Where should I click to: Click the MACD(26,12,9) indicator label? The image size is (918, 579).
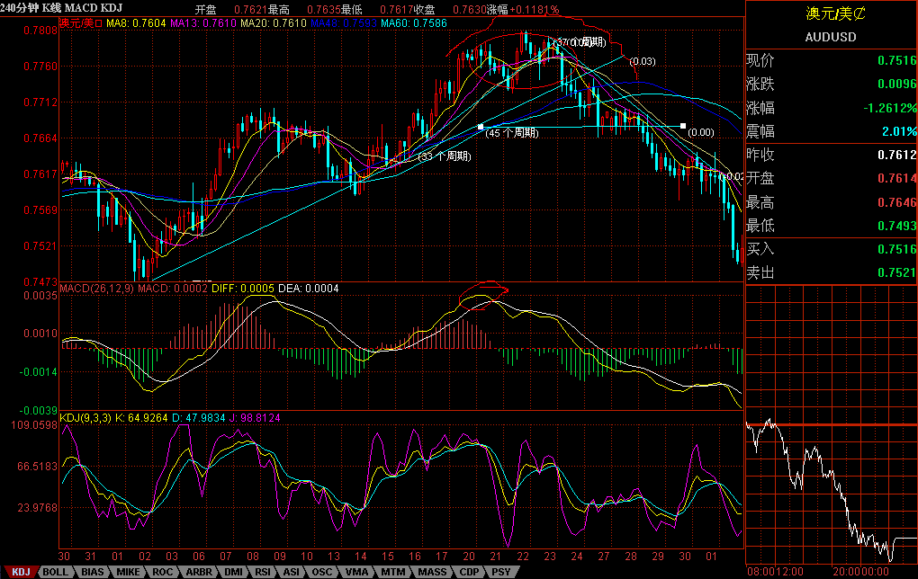point(96,289)
